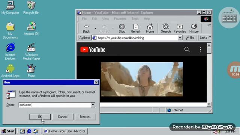Image resolution: width=240 pixels, height=135 pixels.
Task: Click the Go button beside address bar
Action: coord(190,37)
